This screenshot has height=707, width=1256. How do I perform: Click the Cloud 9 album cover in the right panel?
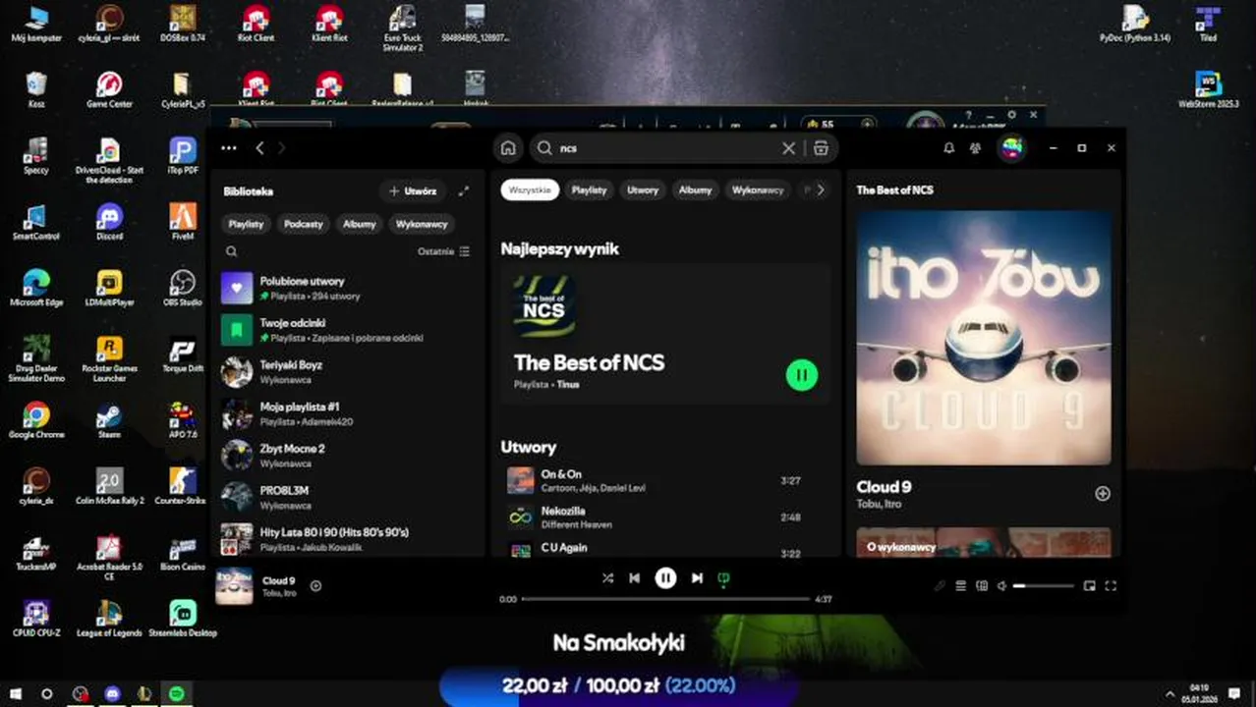(984, 337)
